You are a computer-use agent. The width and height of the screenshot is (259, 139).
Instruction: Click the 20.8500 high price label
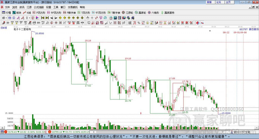coord(40,34)
